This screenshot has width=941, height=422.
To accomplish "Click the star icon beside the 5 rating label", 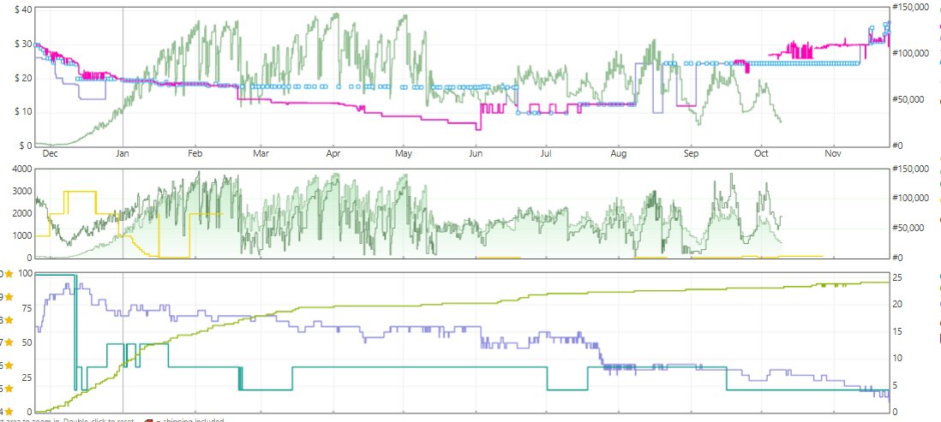I will [9, 389].
